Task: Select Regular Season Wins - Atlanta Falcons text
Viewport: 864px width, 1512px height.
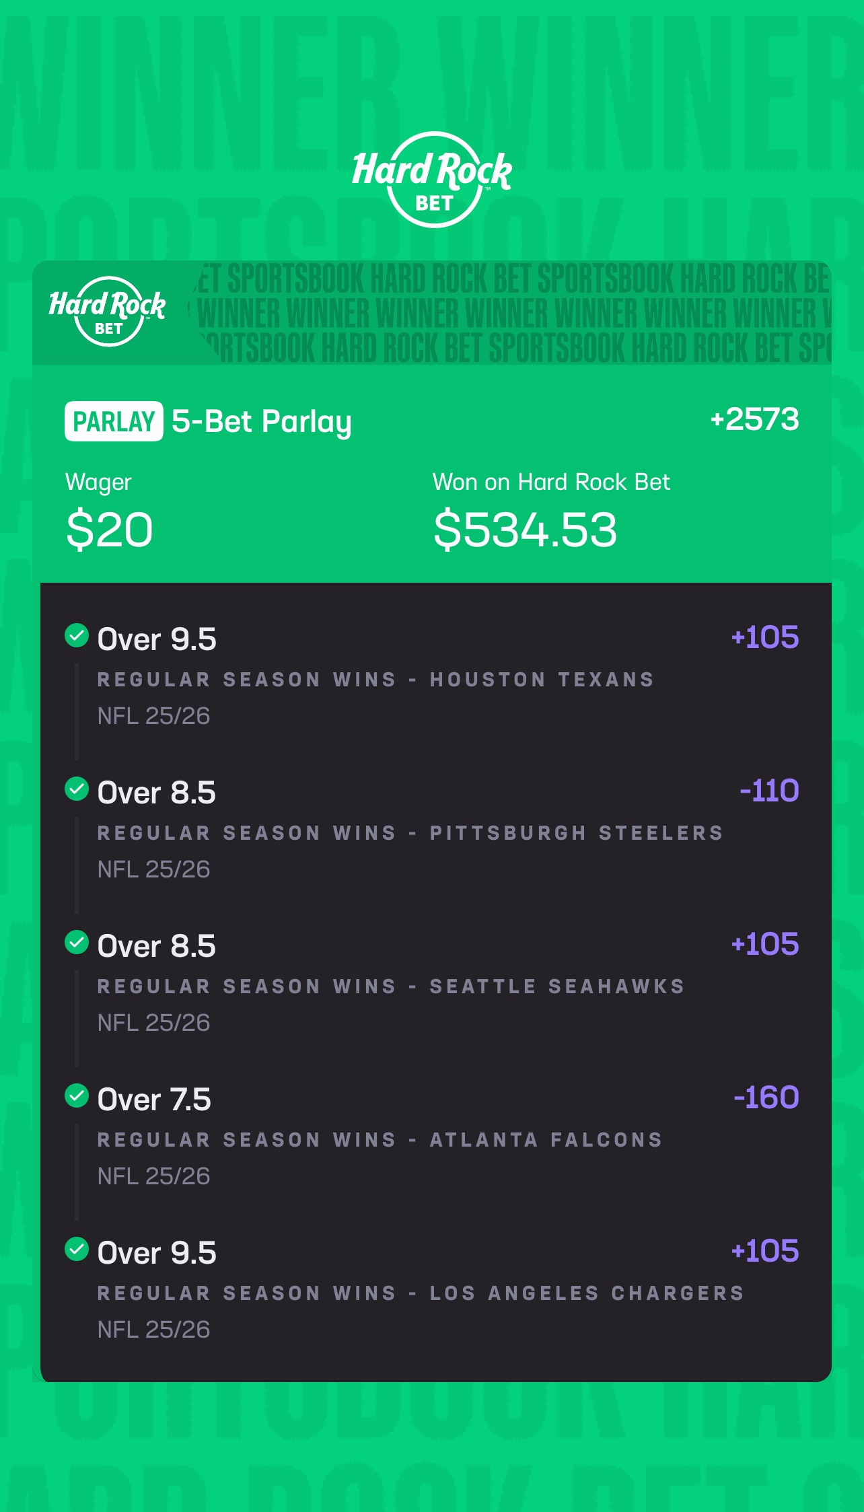Action: coord(380,1140)
